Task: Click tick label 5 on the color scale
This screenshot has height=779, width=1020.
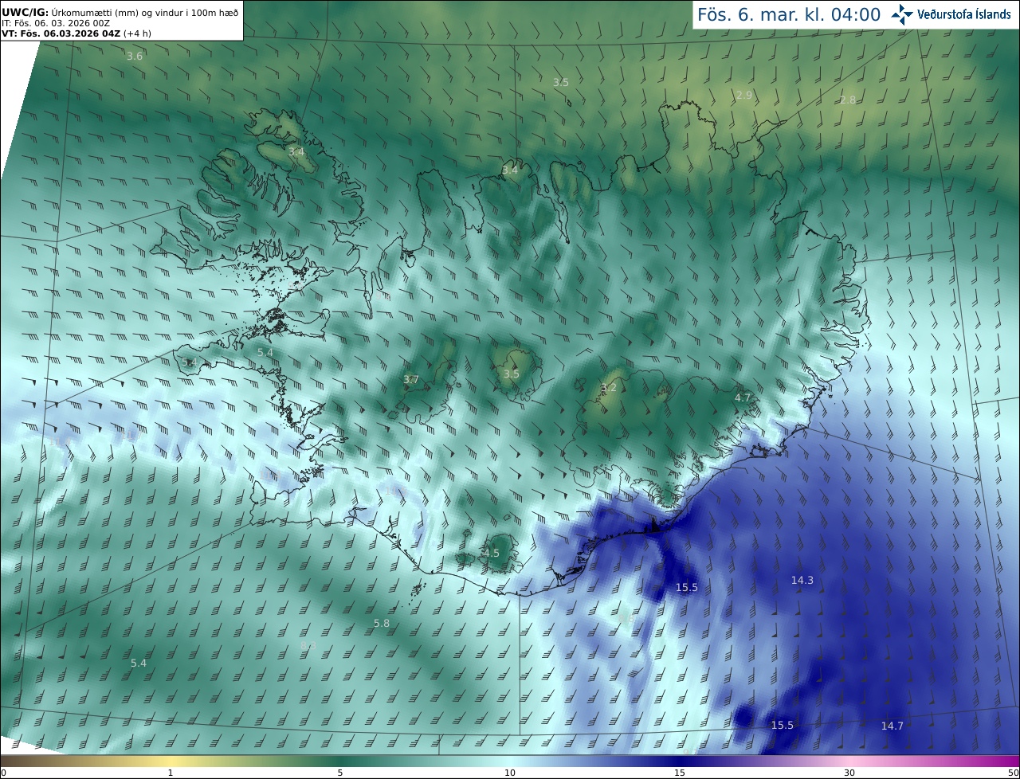Action: [340, 773]
